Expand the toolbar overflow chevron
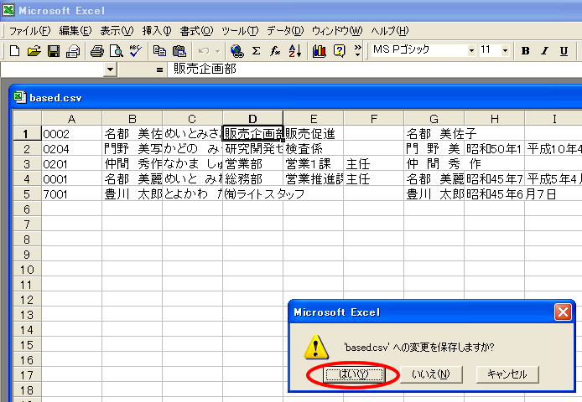Viewport: 582px width, 402px height. 357,51
